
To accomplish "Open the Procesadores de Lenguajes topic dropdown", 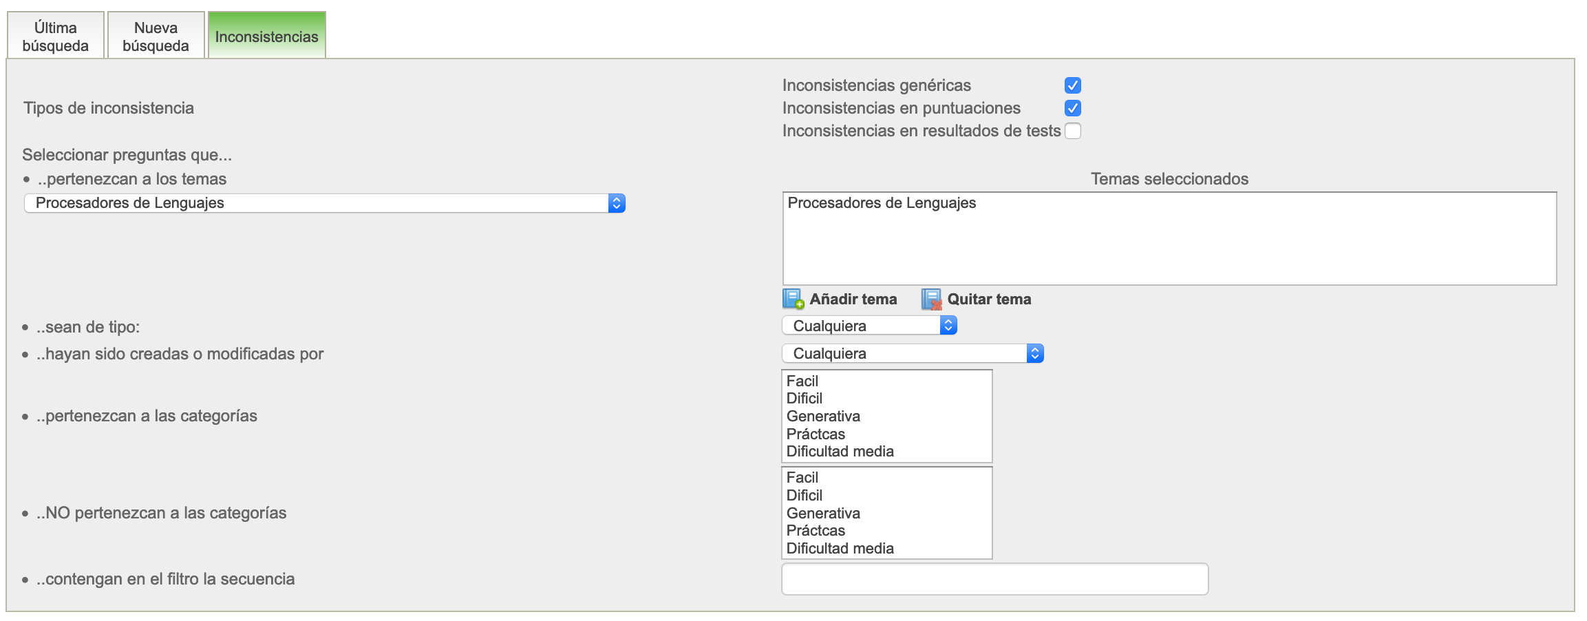I will coord(324,203).
